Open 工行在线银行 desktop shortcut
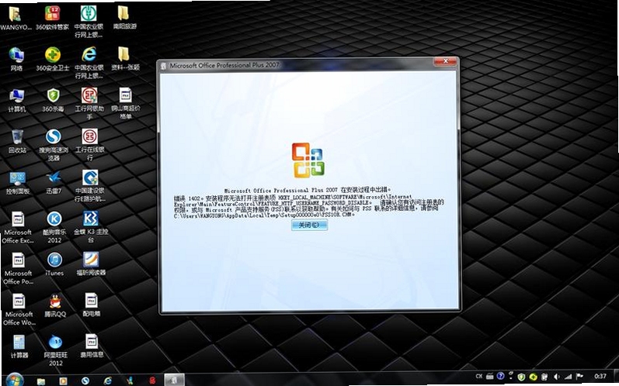The height and width of the screenshot is (386, 619). pos(89,144)
